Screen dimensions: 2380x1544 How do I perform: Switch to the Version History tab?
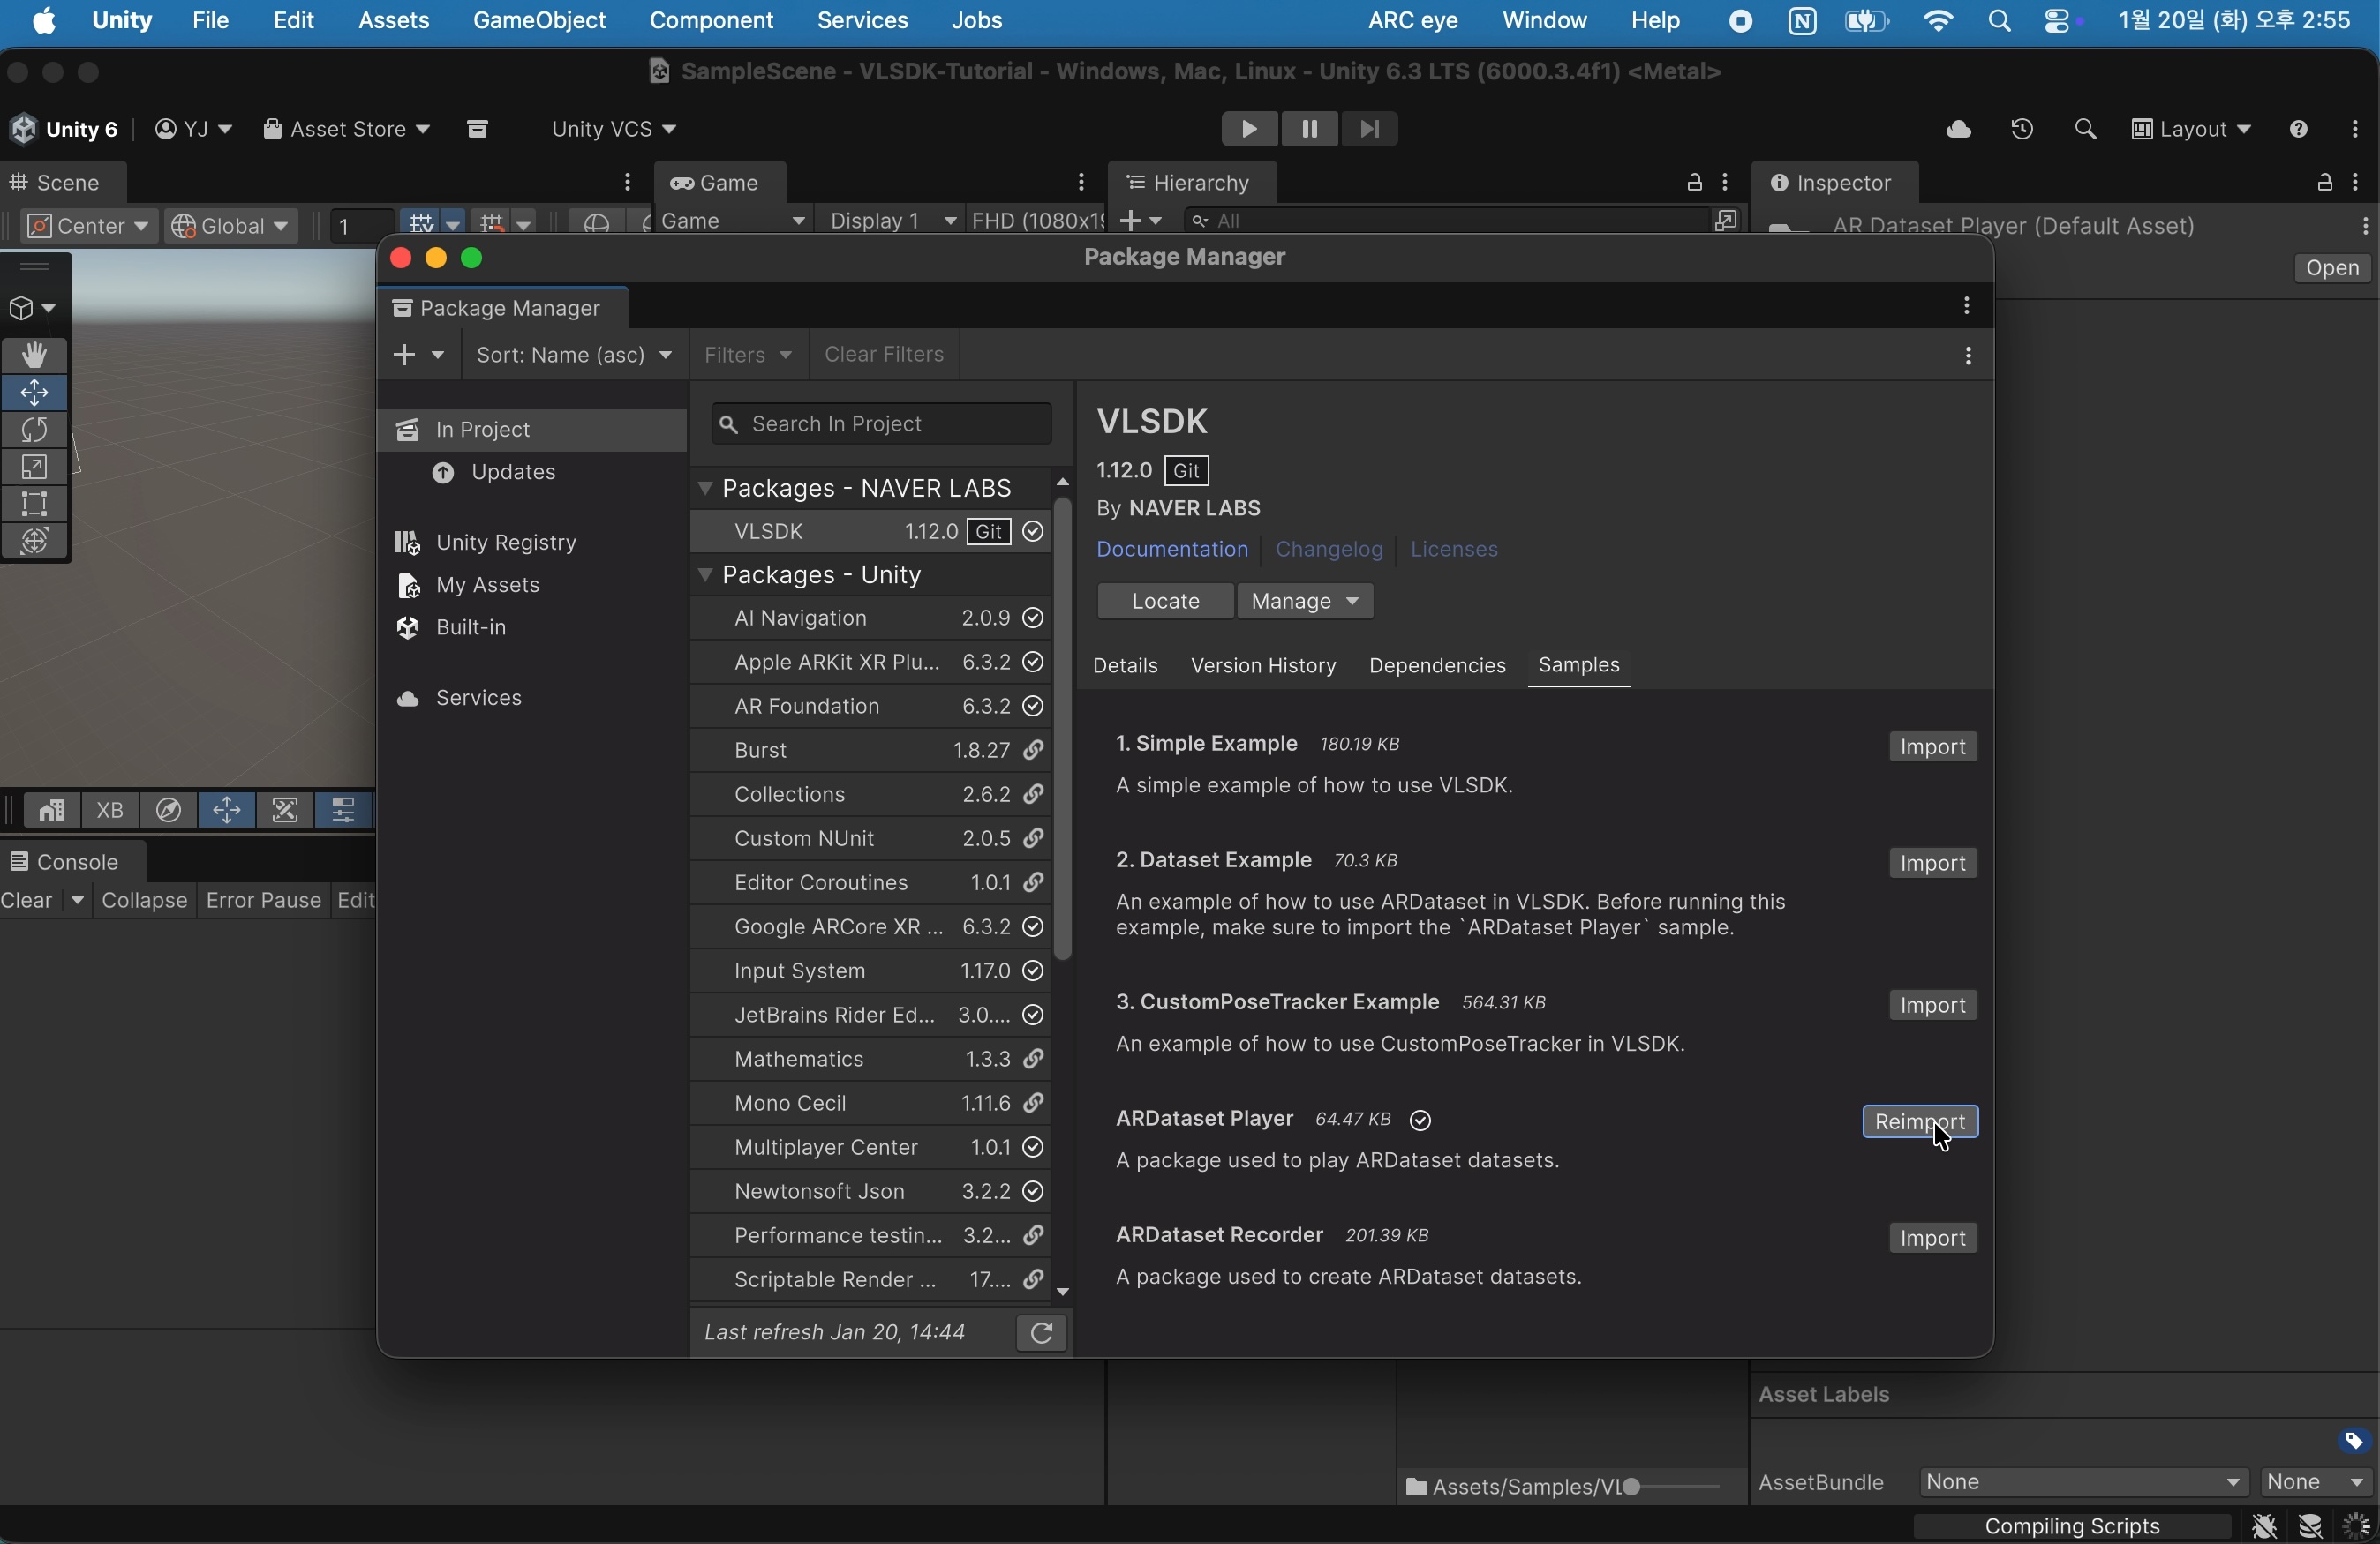(1263, 667)
